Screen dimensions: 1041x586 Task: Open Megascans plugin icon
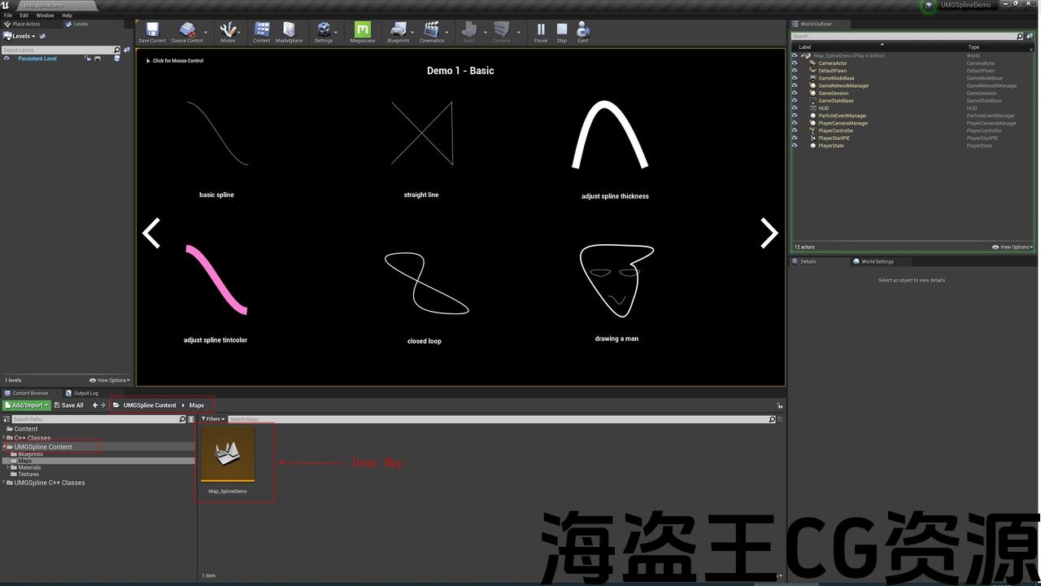(x=362, y=31)
